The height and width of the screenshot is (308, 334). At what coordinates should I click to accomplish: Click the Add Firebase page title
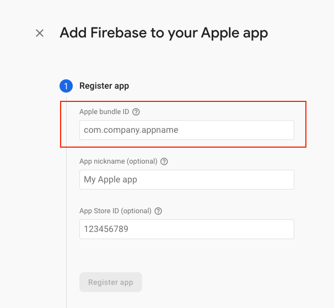(x=164, y=33)
